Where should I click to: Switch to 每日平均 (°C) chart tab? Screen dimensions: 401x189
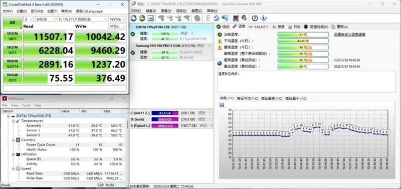click(x=247, y=98)
